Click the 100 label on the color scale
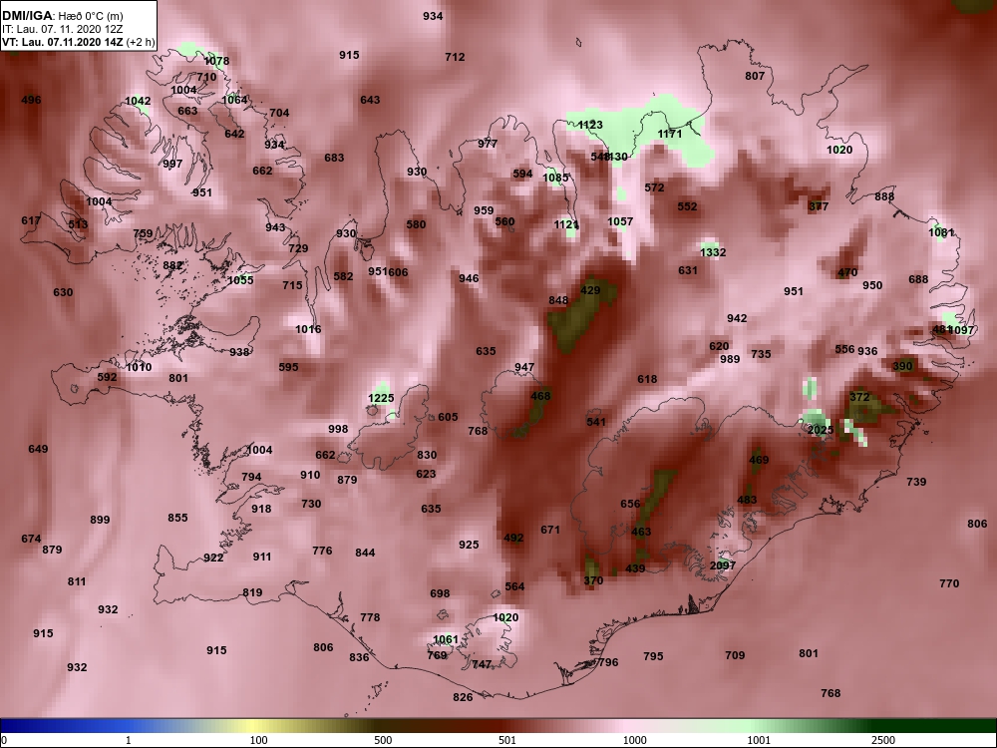Viewport: 997px width, 748px height. pos(259,740)
